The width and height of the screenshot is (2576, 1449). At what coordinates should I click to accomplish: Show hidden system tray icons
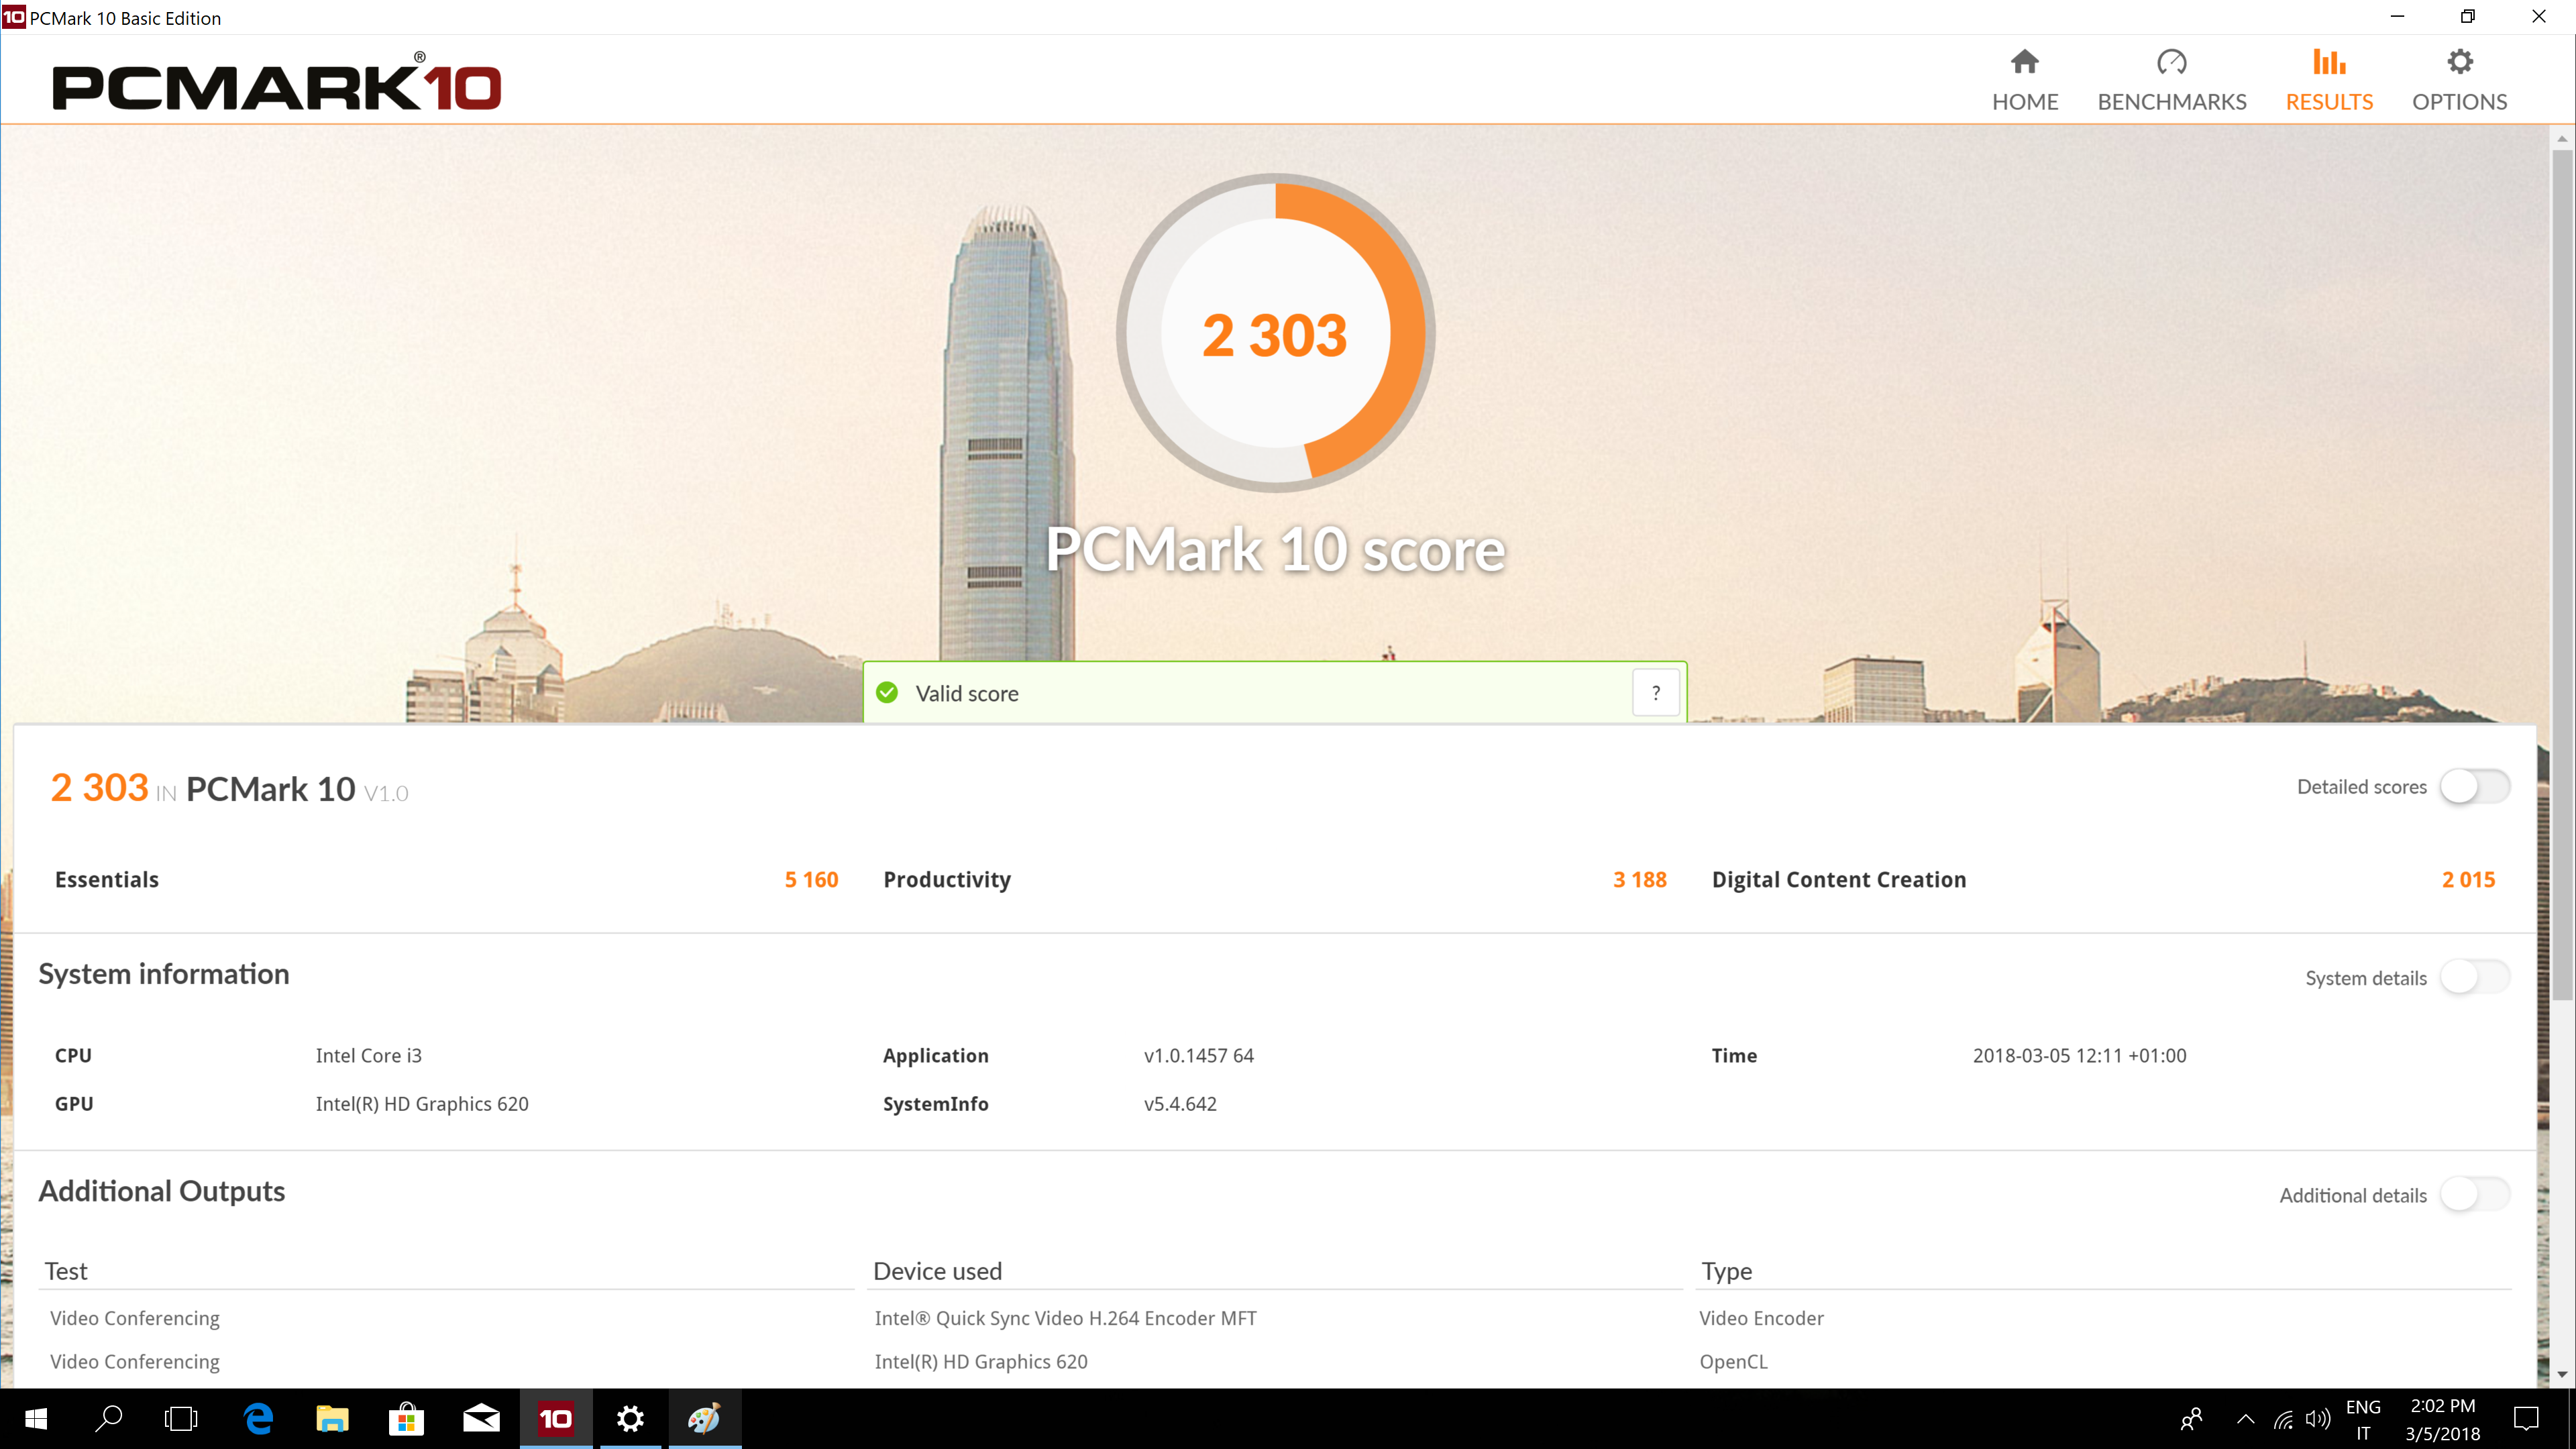[2245, 1419]
